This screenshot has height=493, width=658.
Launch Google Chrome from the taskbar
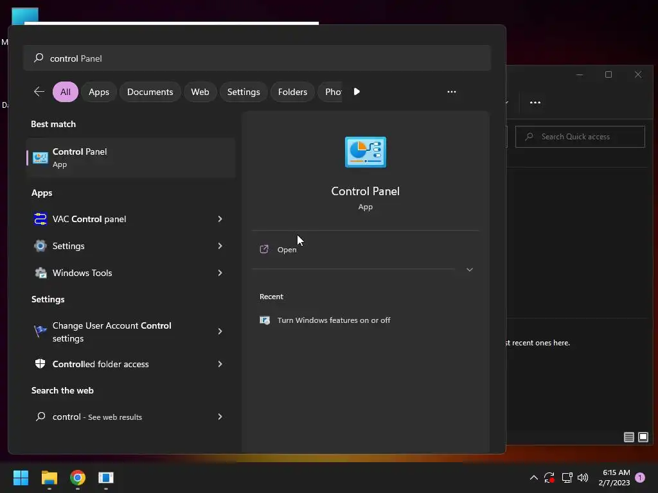78,478
